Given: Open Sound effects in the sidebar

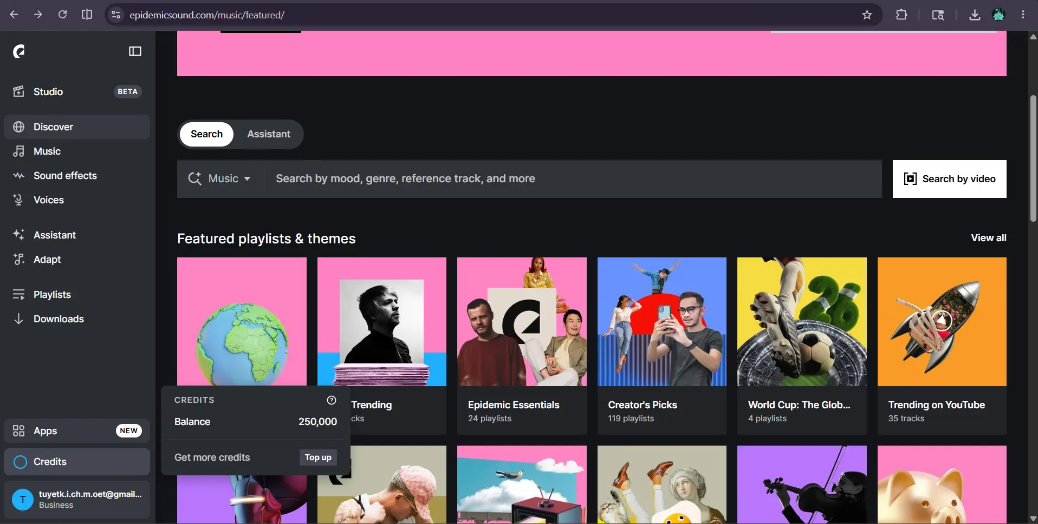Looking at the screenshot, I should (77, 176).
